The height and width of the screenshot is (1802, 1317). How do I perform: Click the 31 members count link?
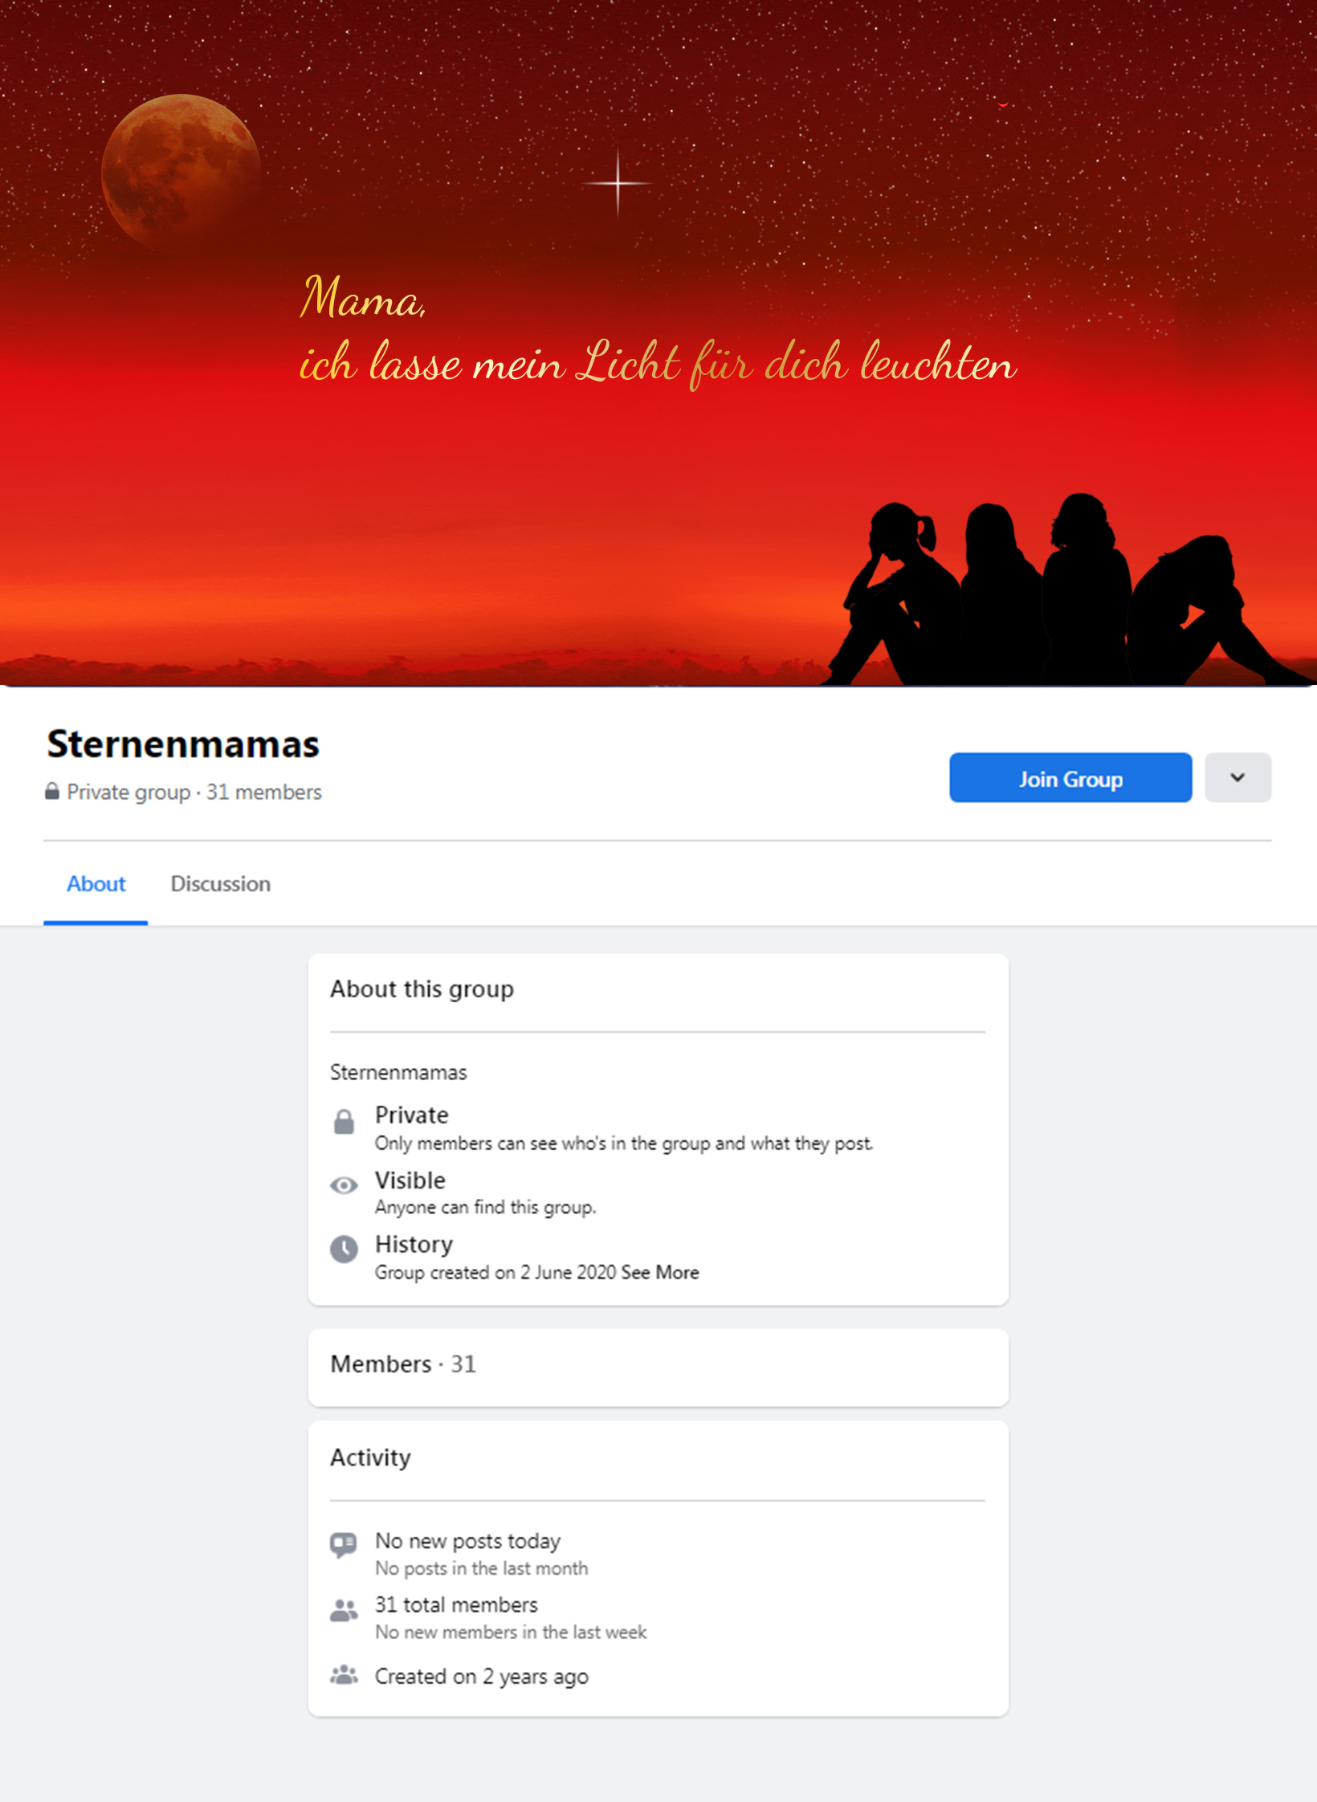click(263, 792)
